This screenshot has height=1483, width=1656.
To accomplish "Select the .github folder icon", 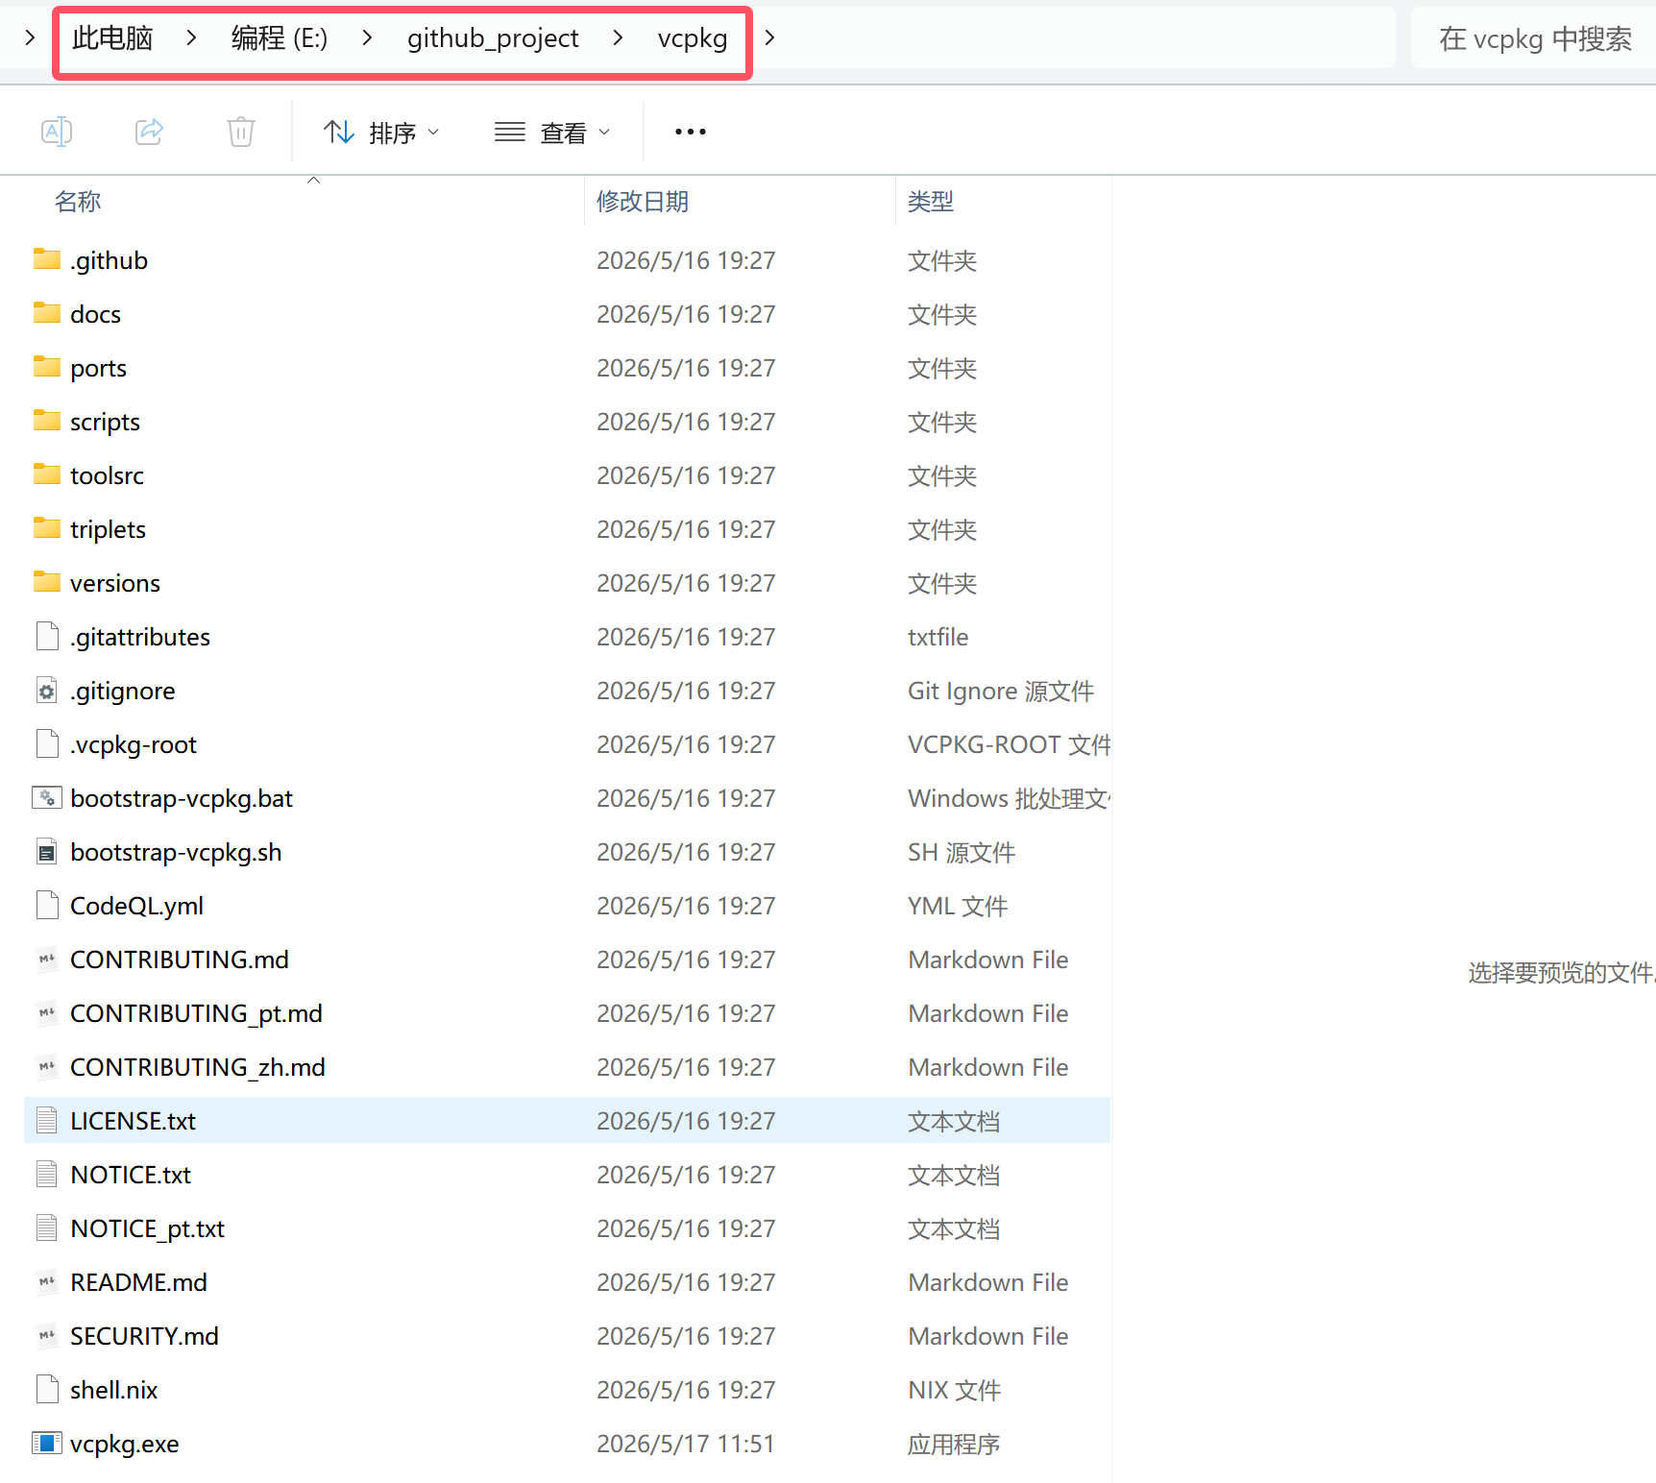I will point(47,259).
